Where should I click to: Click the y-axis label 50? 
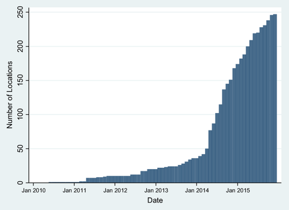point(20,148)
